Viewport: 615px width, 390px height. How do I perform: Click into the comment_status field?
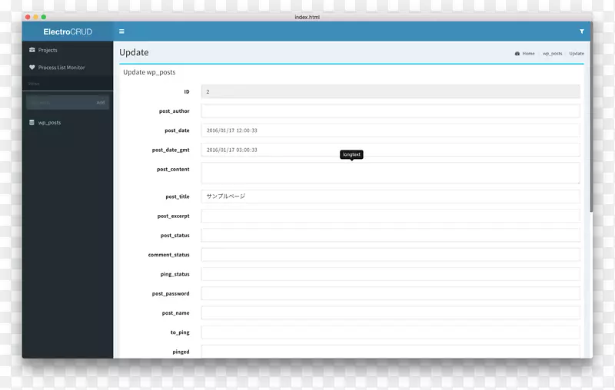(390, 255)
